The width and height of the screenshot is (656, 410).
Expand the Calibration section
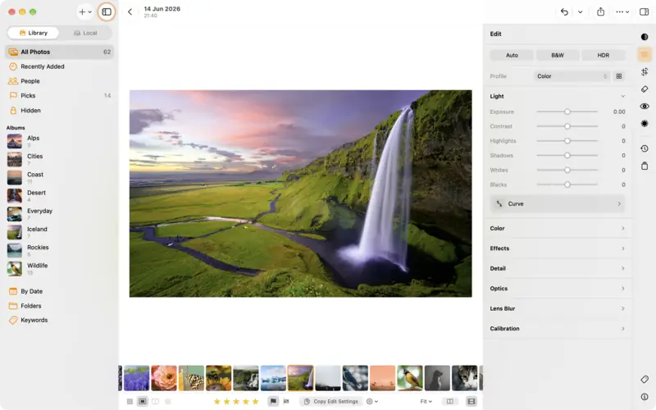[558, 329]
